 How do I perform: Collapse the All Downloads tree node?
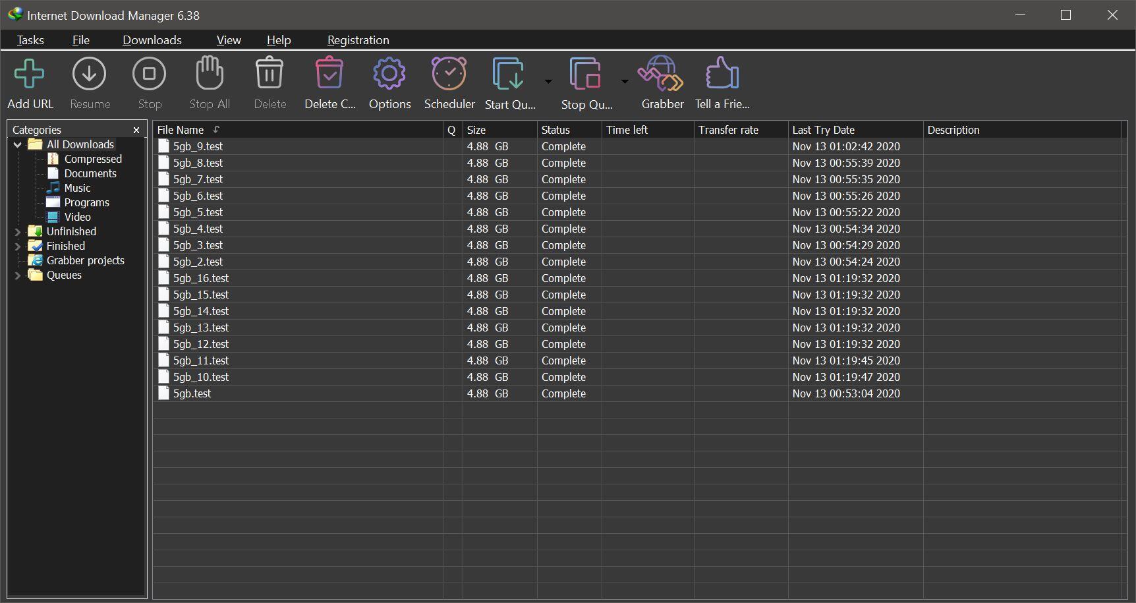(x=18, y=144)
